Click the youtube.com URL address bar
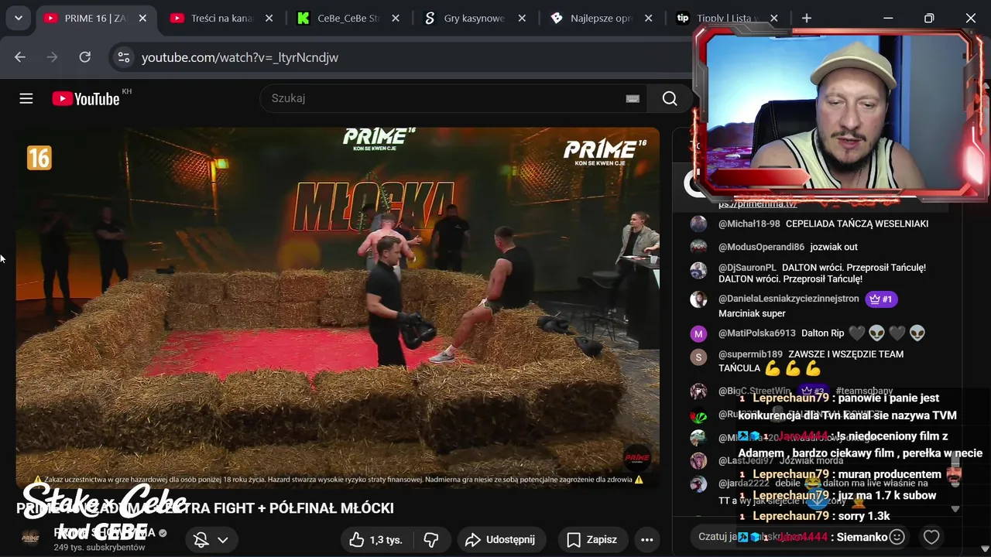Screen dimensions: 991x557 point(240,57)
